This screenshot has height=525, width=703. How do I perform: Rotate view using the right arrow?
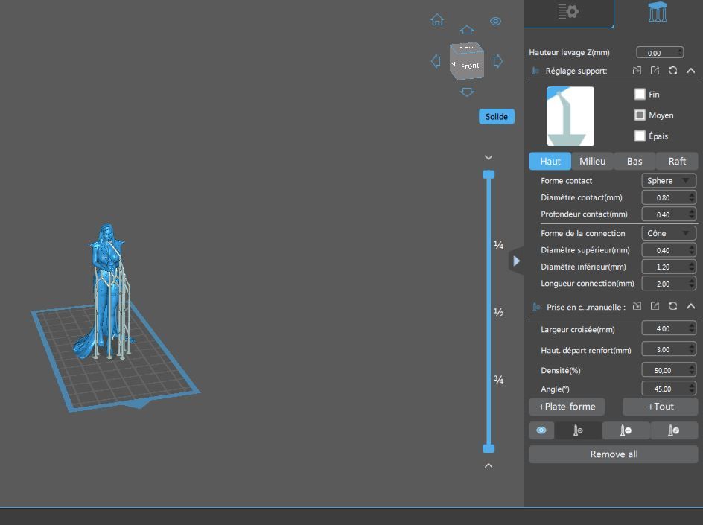click(498, 61)
